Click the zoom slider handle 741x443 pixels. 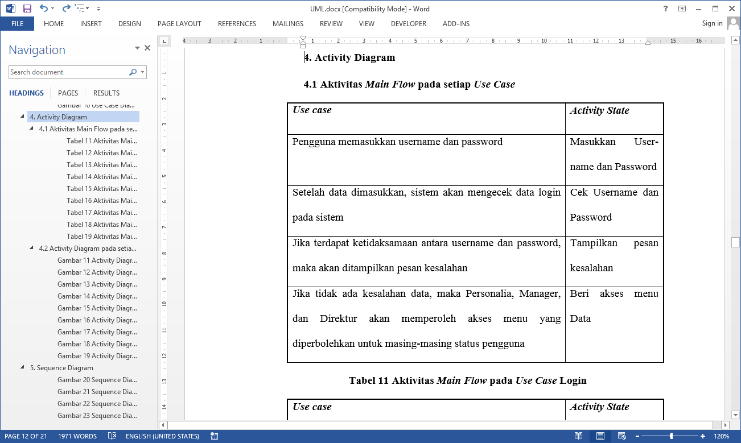(x=672, y=436)
